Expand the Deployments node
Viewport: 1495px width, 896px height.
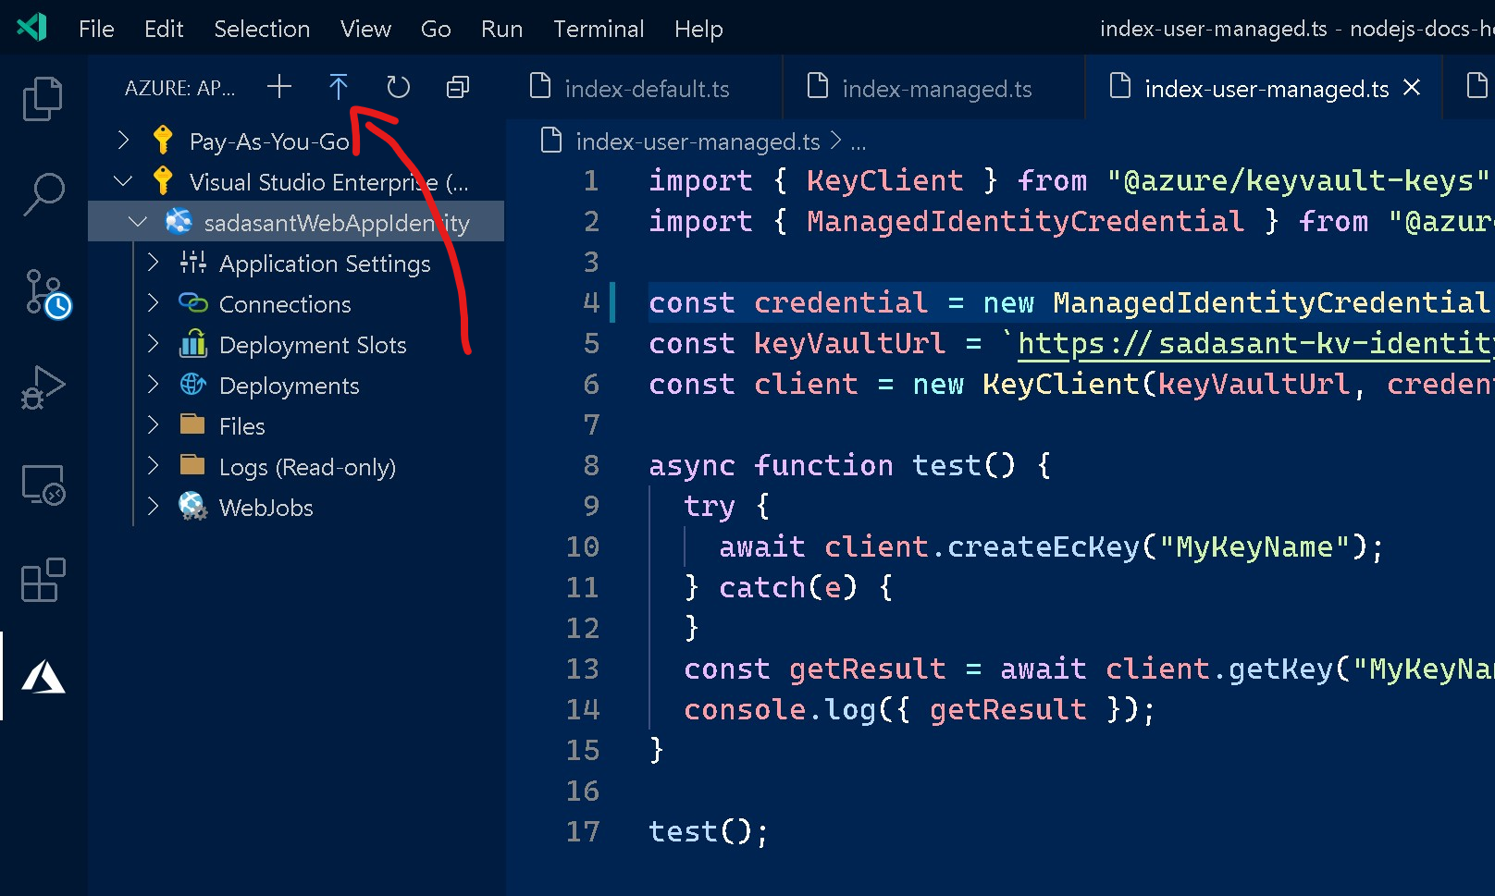(154, 385)
